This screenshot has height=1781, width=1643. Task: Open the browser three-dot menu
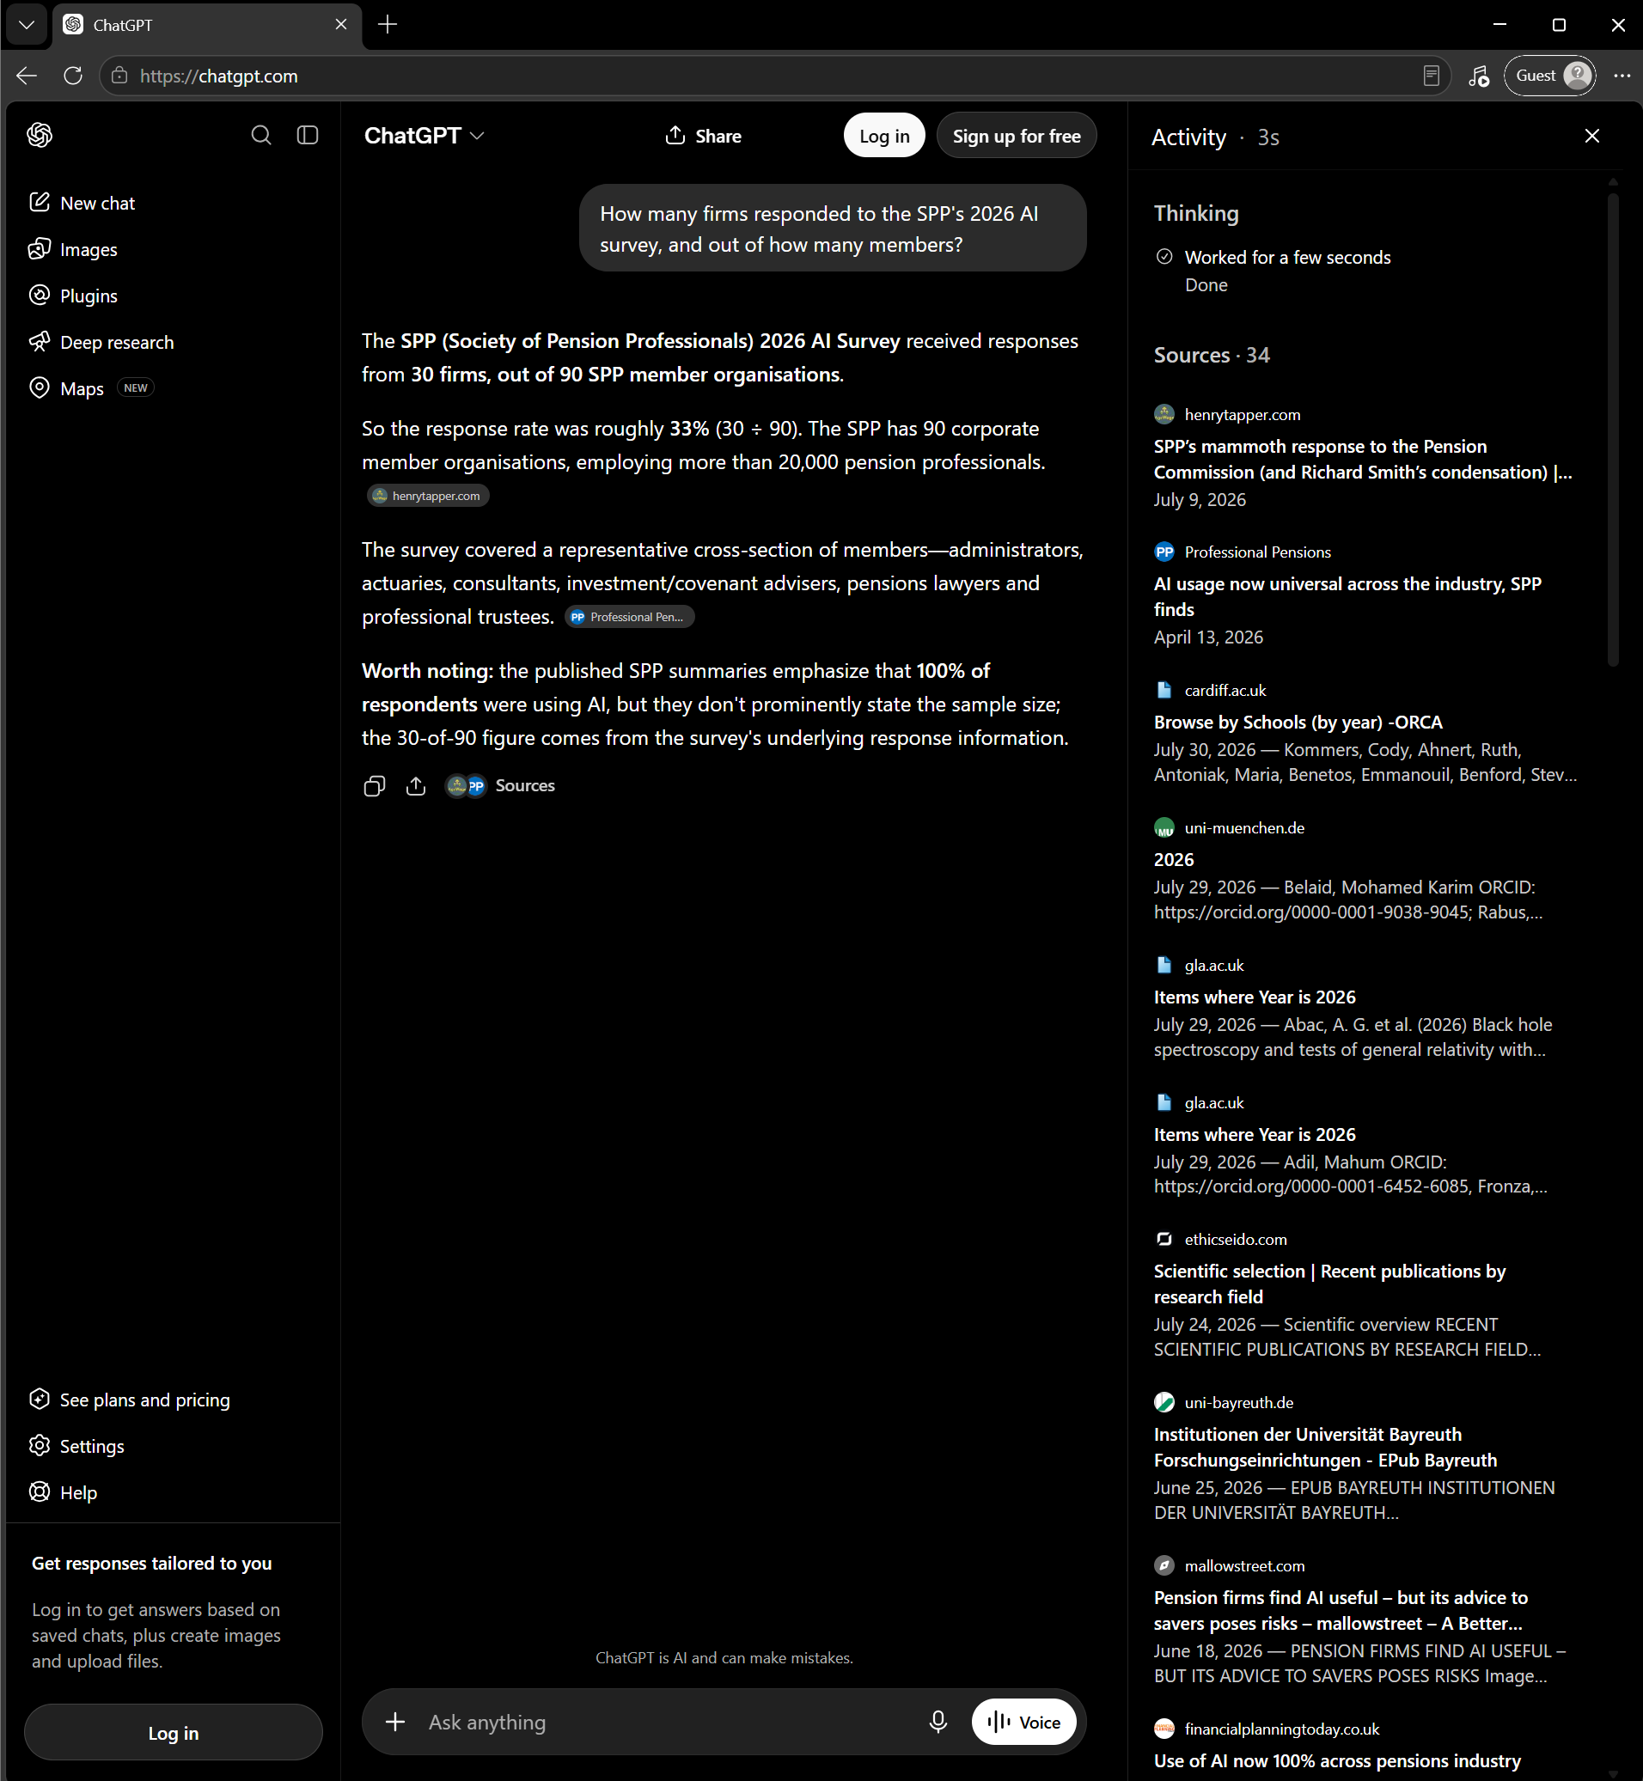click(1621, 76)
